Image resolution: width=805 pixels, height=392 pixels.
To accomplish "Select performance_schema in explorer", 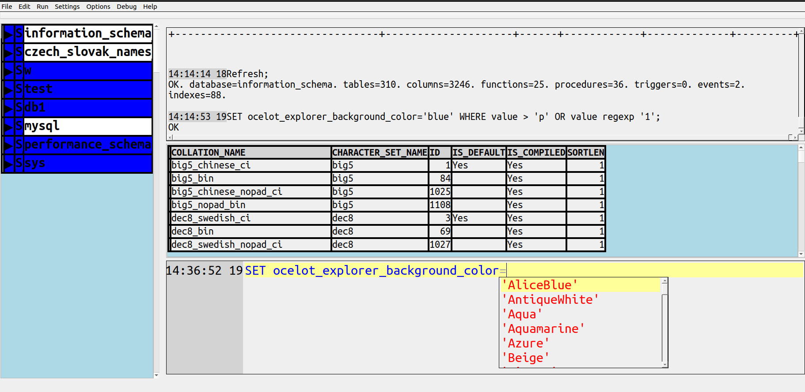I will [88, 145].
